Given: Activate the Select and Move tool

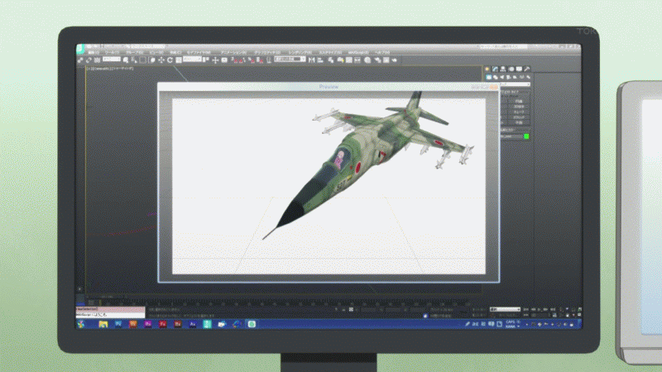Looking at the screenshot, I should tap(161, 60).
